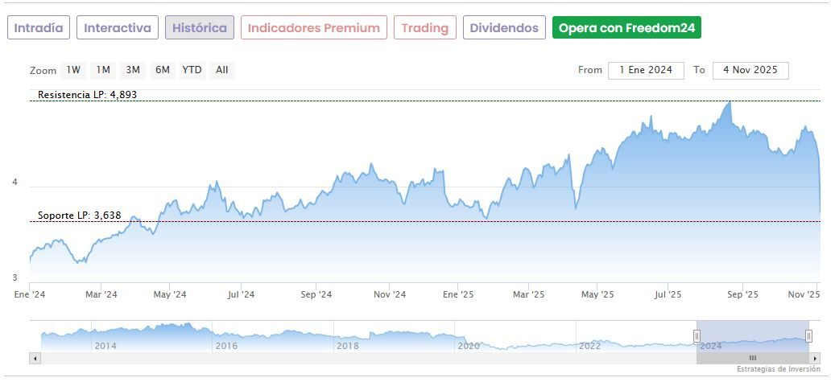
Task: Click the To date field
Action: click(750, 70)
